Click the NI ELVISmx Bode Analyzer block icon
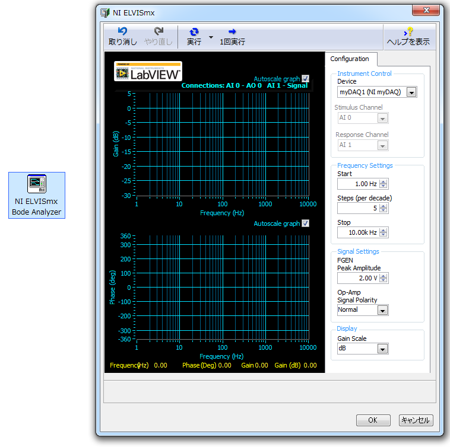 click(x=37, y=184)
